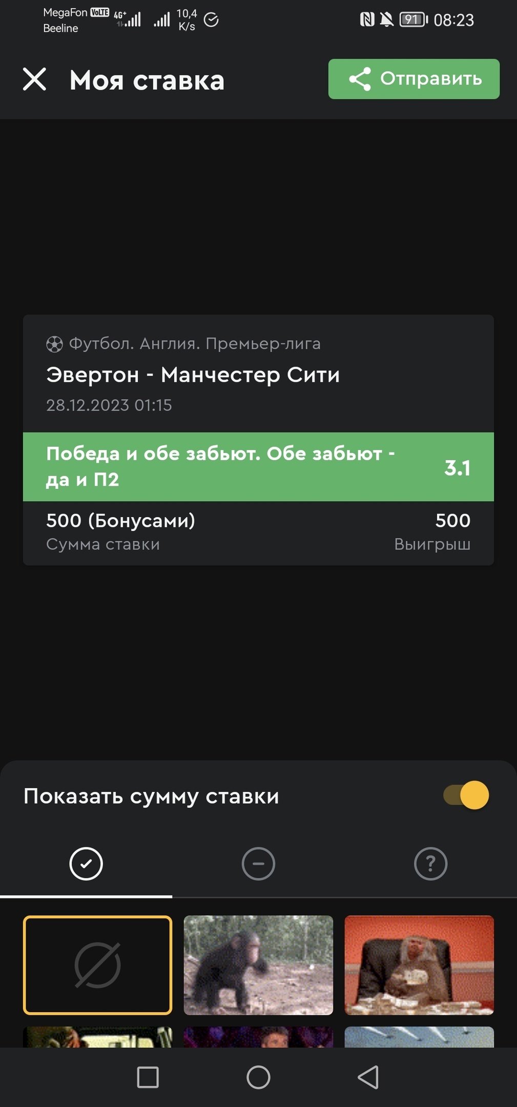Tap the muted bell status icon
Screen dimensions: 517x1107
387,20
